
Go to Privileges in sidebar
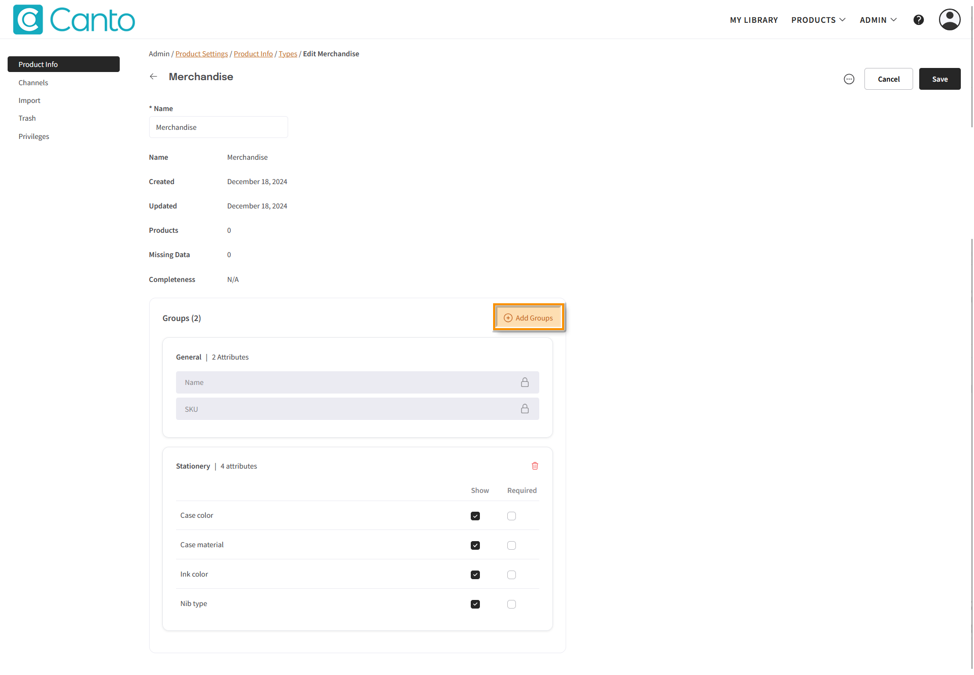point(34,136)
